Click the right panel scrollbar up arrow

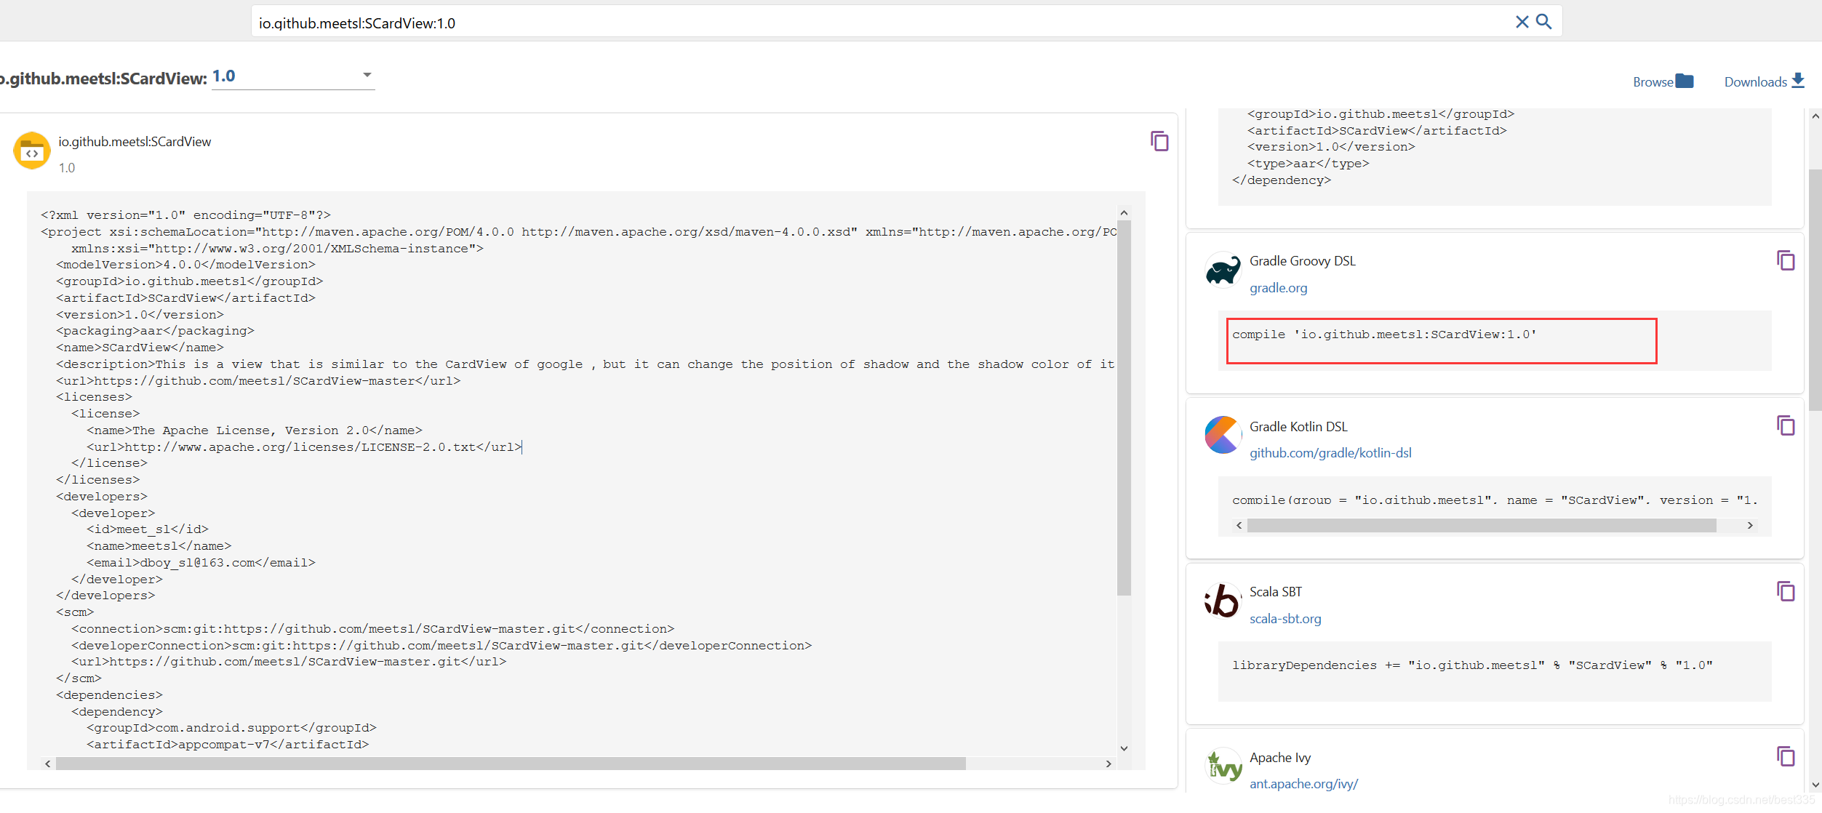point(1815,116)
